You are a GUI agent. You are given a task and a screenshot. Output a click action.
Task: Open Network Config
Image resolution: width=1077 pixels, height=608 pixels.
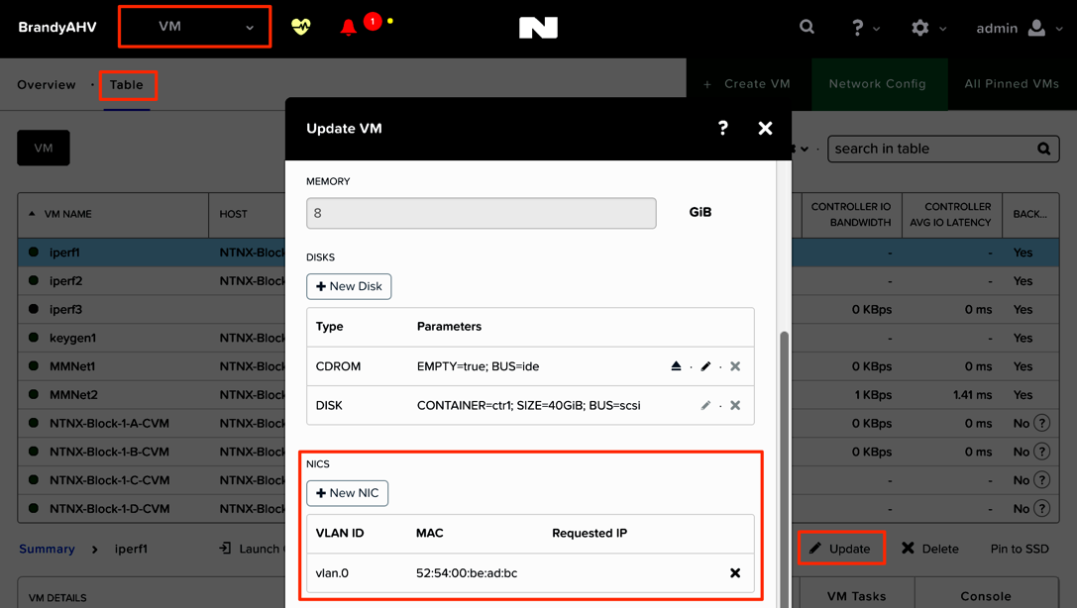(x=877, y=84)
